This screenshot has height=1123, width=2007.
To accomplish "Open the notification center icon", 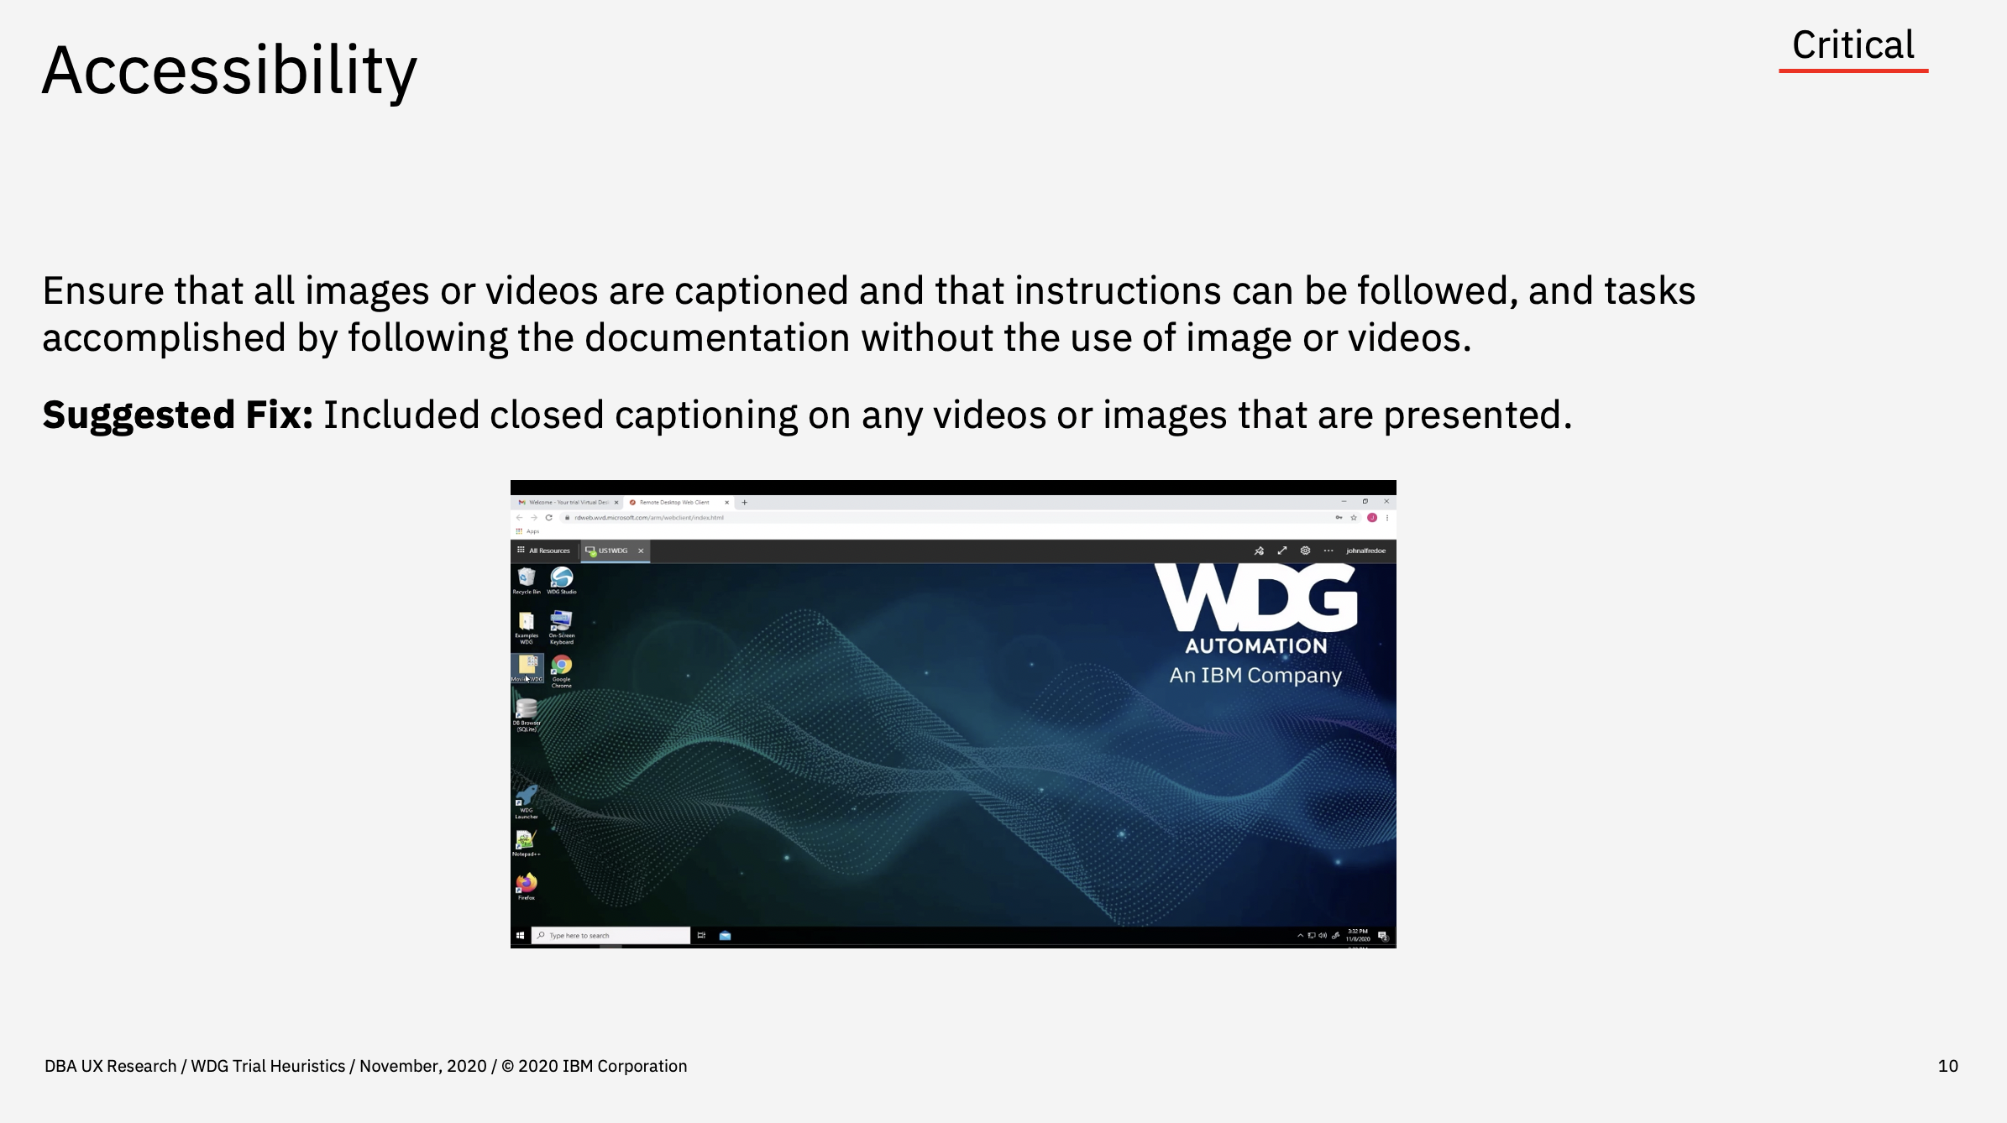I will pos(1382,936).
